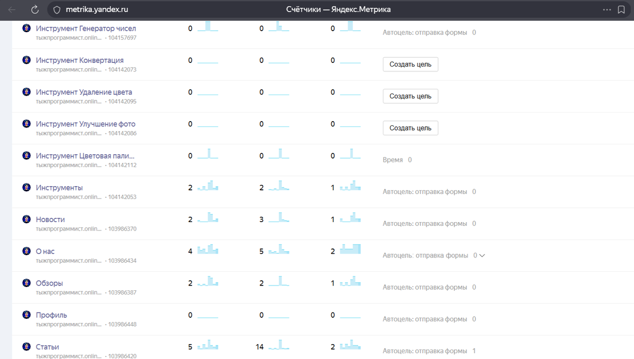Click the shield icon in address bar
Screen dimensions: 634x359
point(57,10)
